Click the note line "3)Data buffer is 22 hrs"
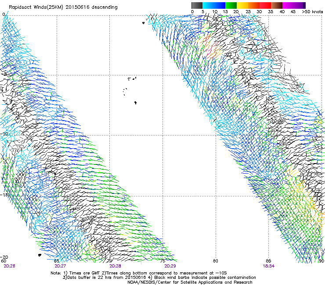325x285 pixels. coord(159,278)
